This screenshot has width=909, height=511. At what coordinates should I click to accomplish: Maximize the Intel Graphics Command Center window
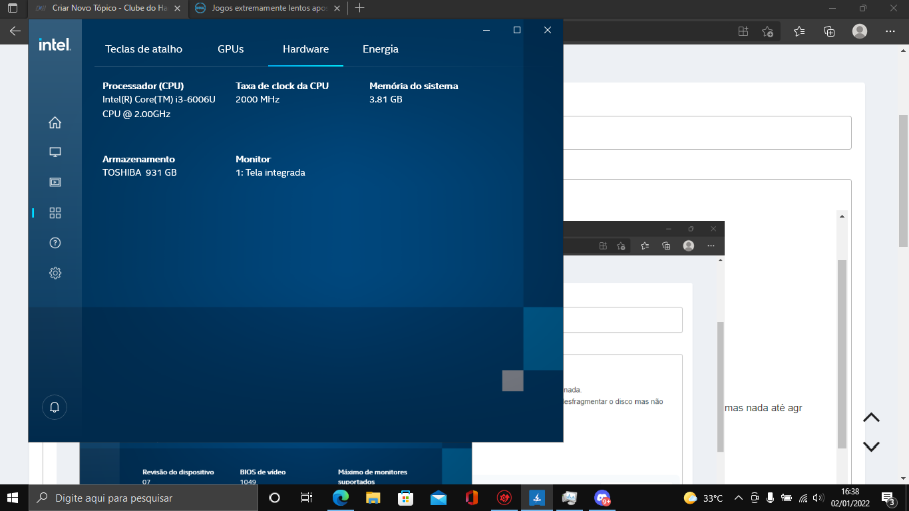point(517,30)
